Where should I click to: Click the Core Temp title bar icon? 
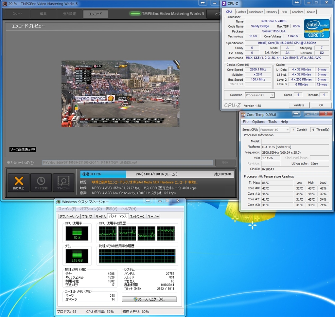(243, 114)
